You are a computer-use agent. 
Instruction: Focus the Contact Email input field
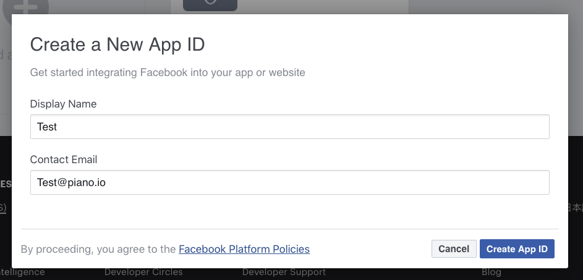click(289, 182)
